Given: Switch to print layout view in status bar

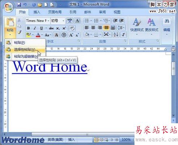Looking at the screenshot, I should pos(96,140).
